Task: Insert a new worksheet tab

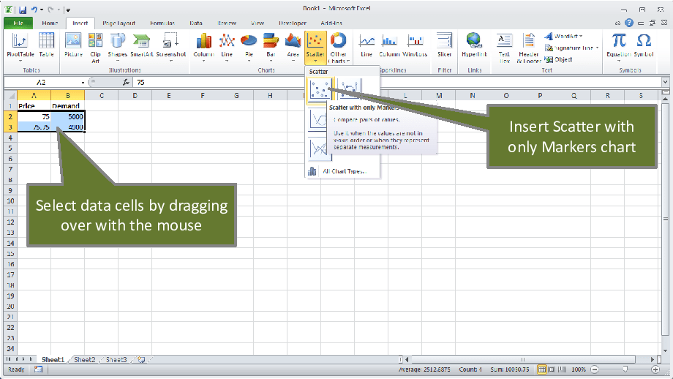Action: 141,360
